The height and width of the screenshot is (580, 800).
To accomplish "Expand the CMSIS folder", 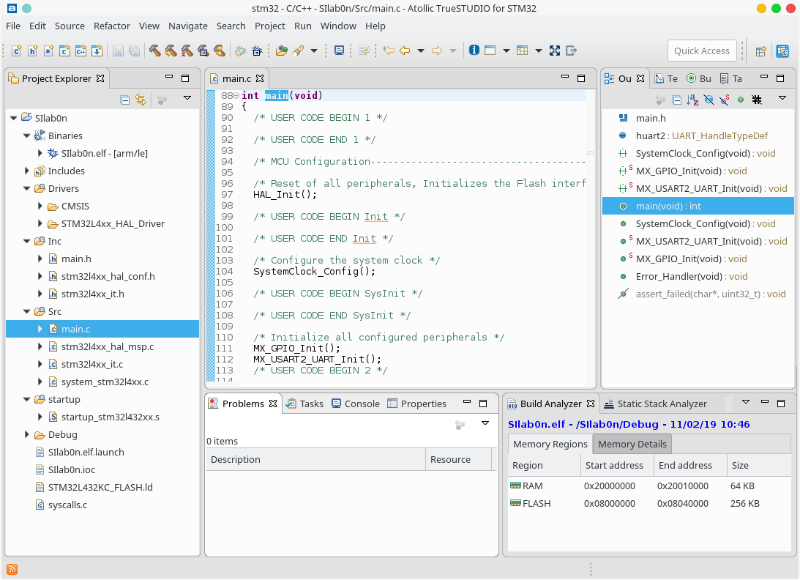I will pyautogui.click(x=40, y=206).
